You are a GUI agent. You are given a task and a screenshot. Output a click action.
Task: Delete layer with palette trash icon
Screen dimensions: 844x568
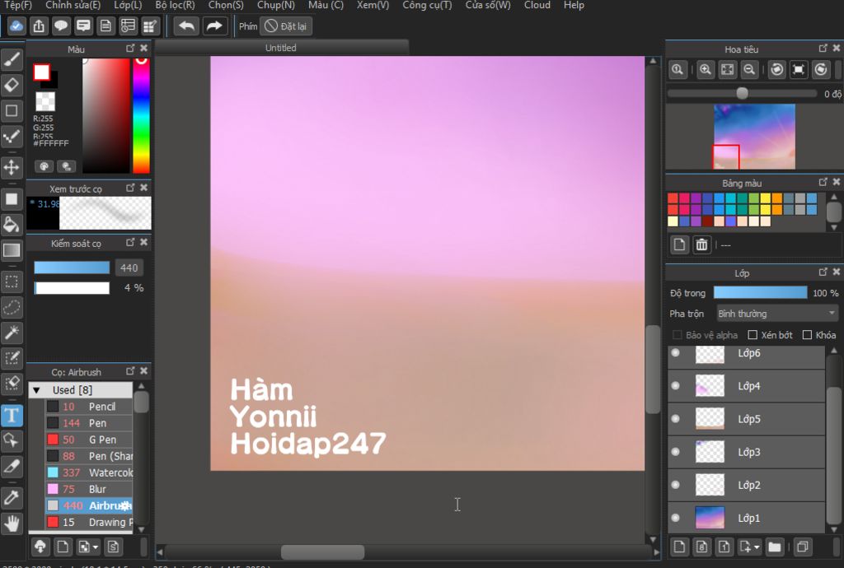pyautogui.click(x=701, y=245)
